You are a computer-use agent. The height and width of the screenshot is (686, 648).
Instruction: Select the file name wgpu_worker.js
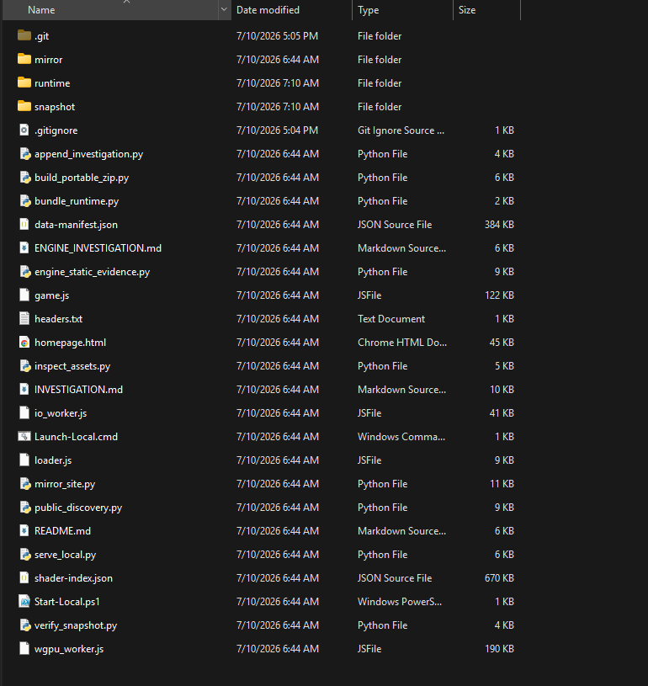coord(69,649)
